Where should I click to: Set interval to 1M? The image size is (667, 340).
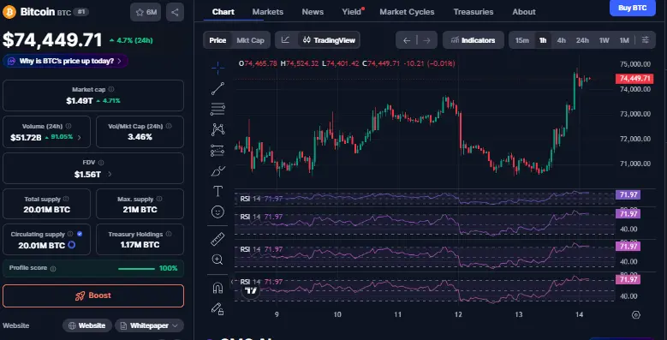[x=624, y=40]
